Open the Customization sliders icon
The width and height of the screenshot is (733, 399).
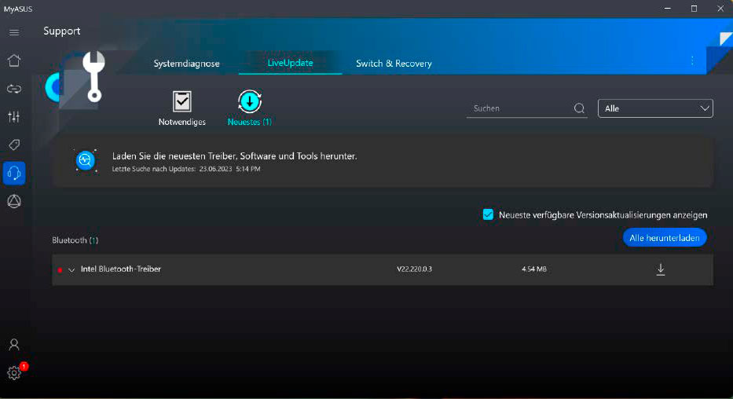(14, 117)
